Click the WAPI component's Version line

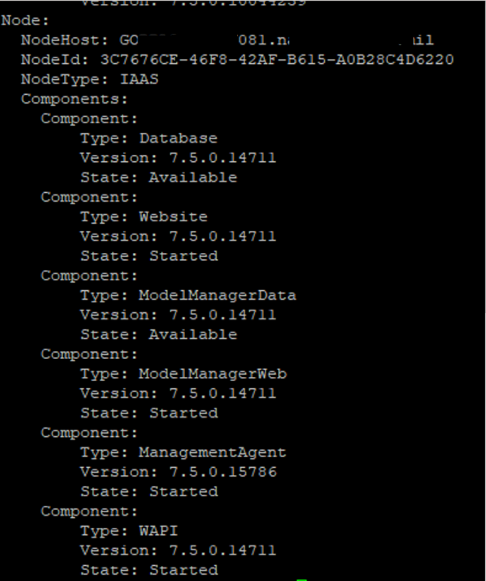pyautogui.click(x=178, y=550)
